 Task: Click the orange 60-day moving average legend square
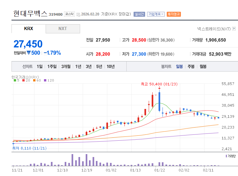(x=34, y=80)
